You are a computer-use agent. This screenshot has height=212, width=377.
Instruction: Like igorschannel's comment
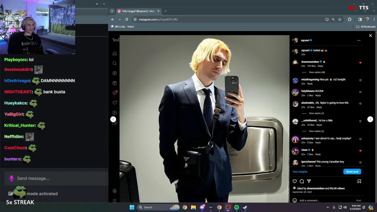point(360,163)
